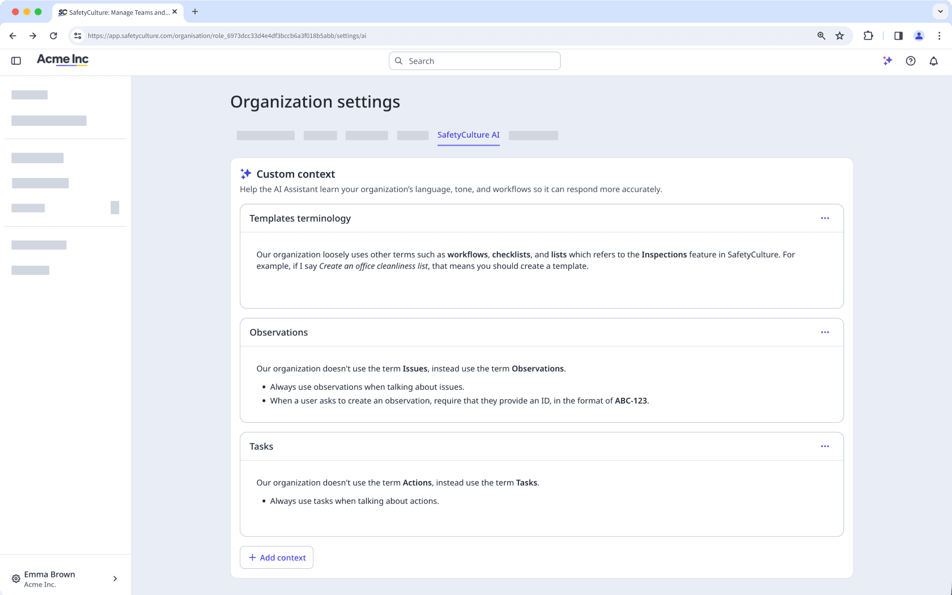This screenshot has height=595, width=952.
Task: Open the SafetyCulture AI sparkle assistant icon
Action: [x=887, y=61]
